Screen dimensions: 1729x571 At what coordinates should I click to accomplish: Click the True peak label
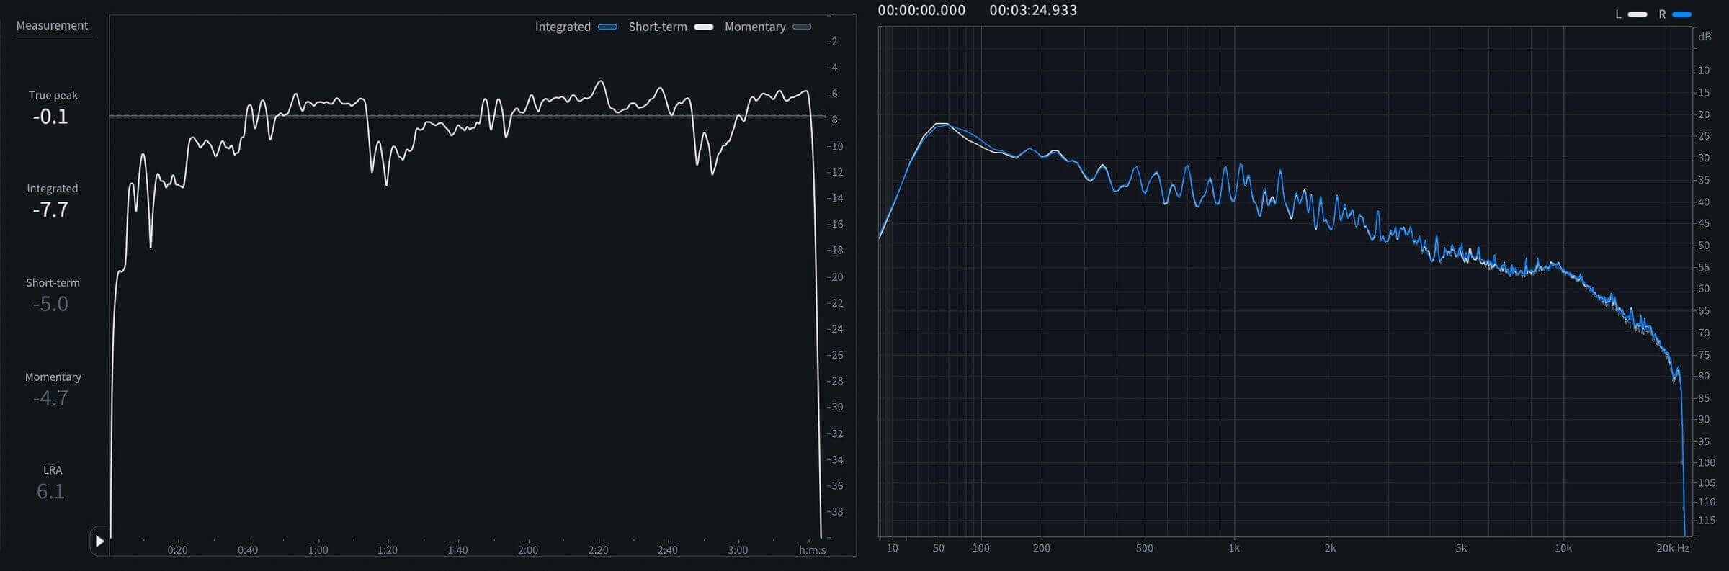click(53, 95)
